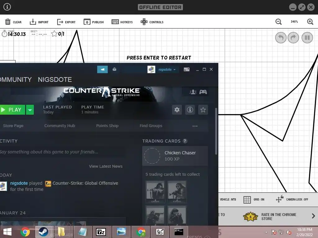This screenshot has height=238, width=318.
Task: Select the 340% zoom level text
Action: coord(294,22)
